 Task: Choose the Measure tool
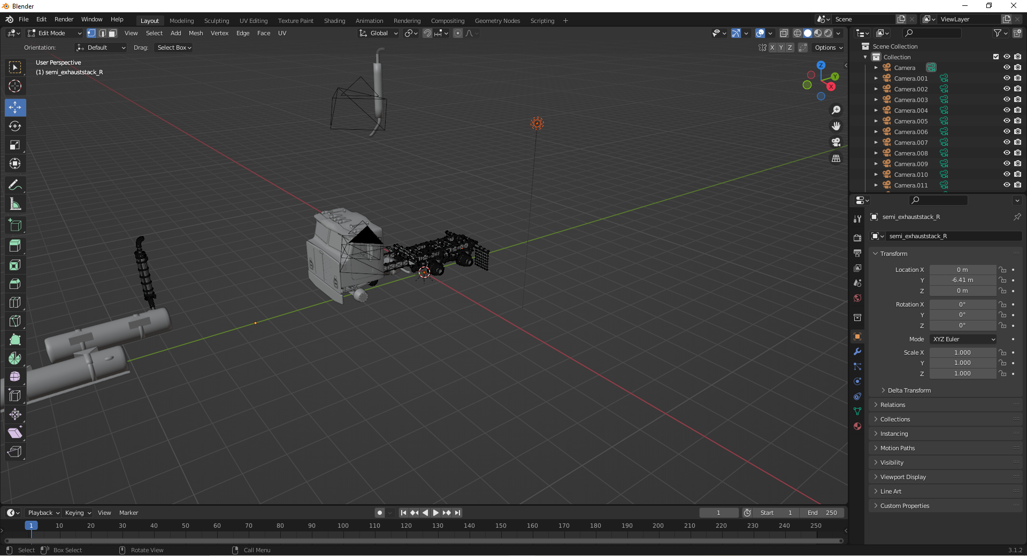(15, 204)
